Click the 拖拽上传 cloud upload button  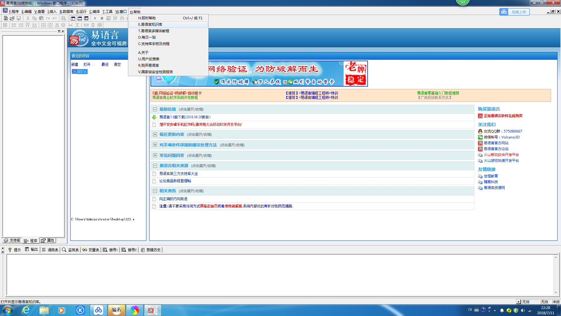[x=515, y=12]
